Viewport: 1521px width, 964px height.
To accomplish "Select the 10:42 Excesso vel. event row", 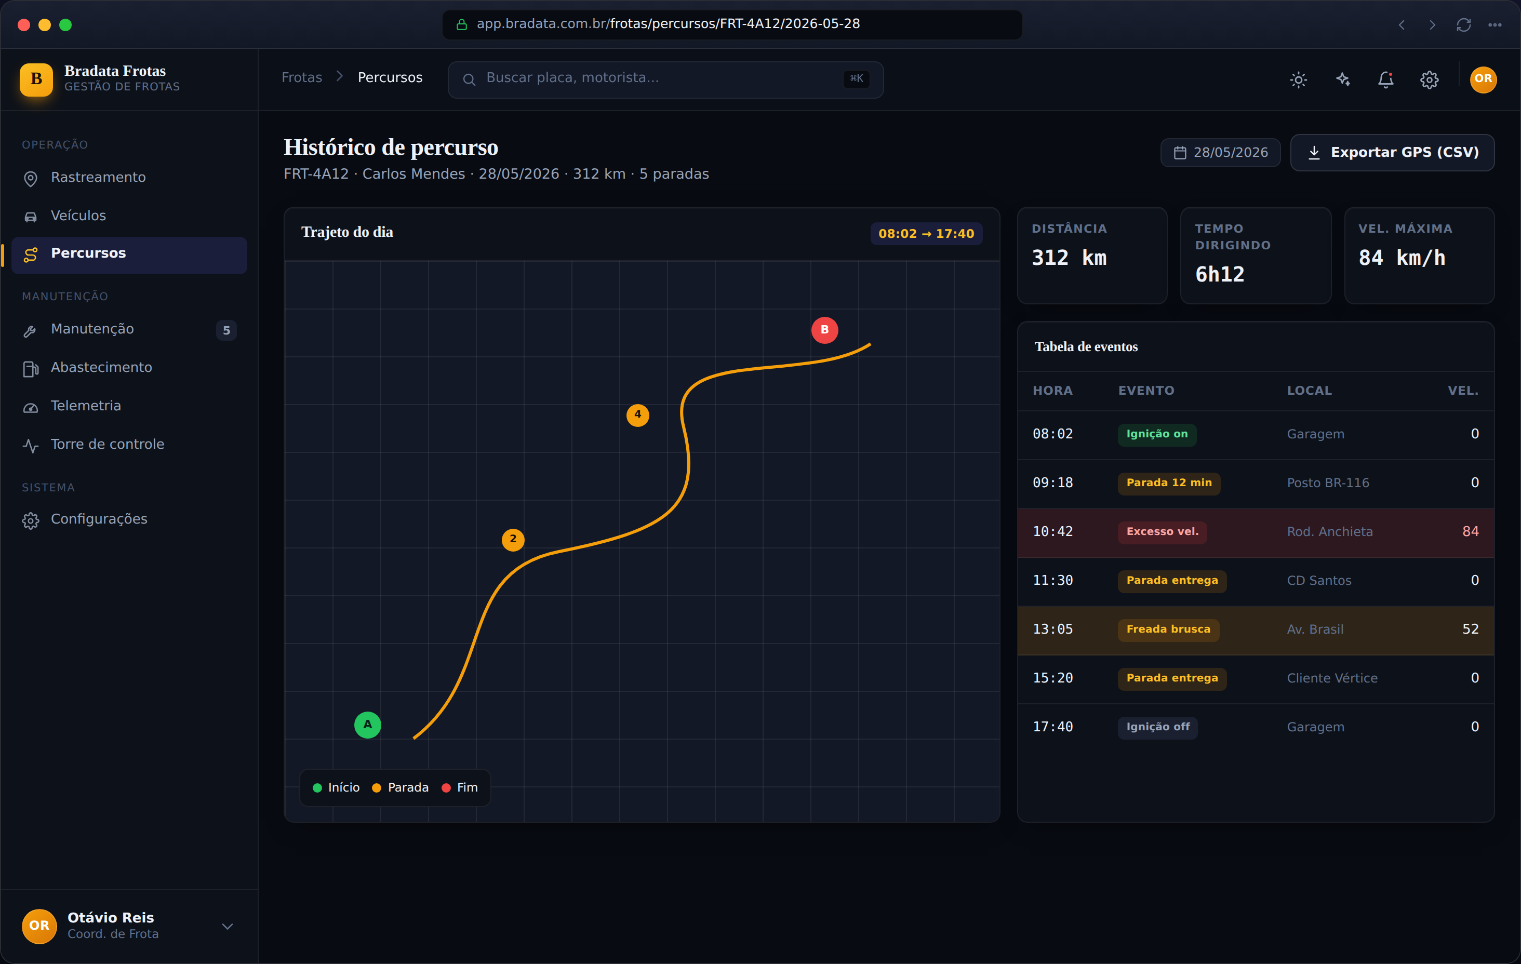I will tap(1256, 532).
